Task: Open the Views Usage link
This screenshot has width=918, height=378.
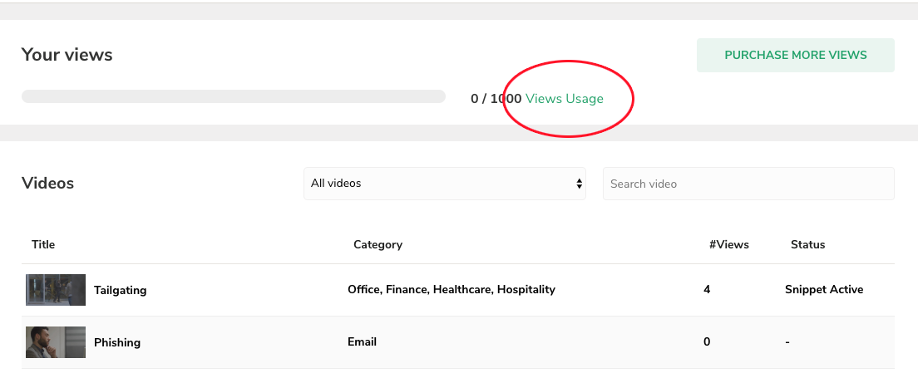Action: click(x=565, y=98)
